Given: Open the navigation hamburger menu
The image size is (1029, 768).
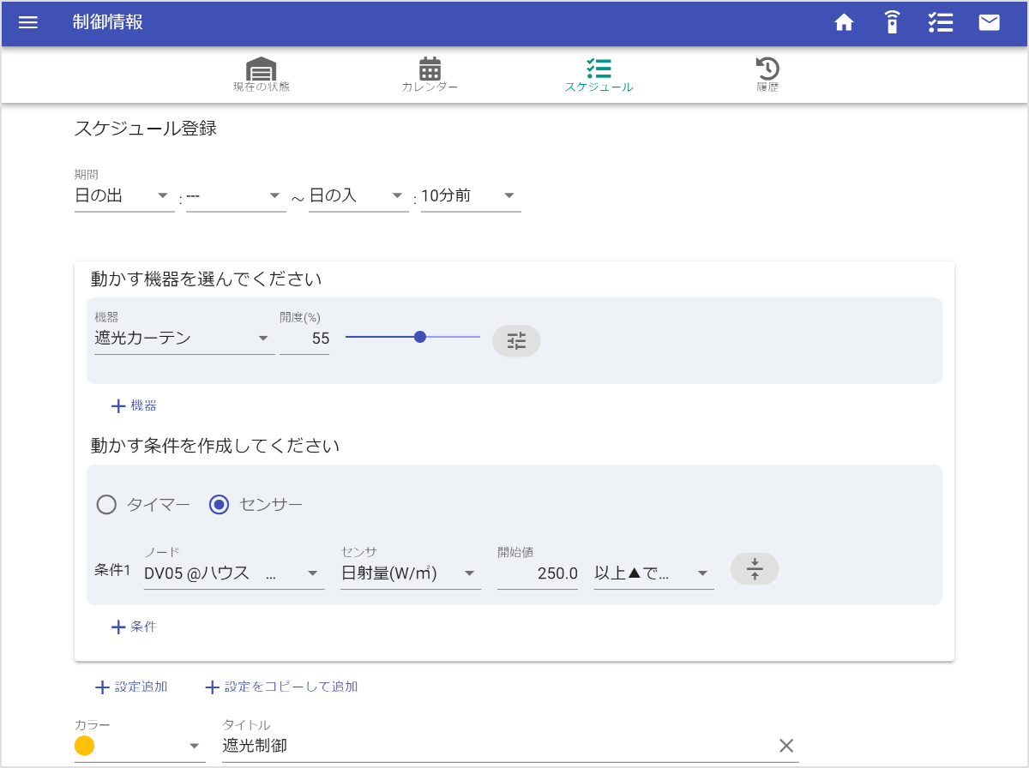Looking at the screenshot, I should click(28, 23).
